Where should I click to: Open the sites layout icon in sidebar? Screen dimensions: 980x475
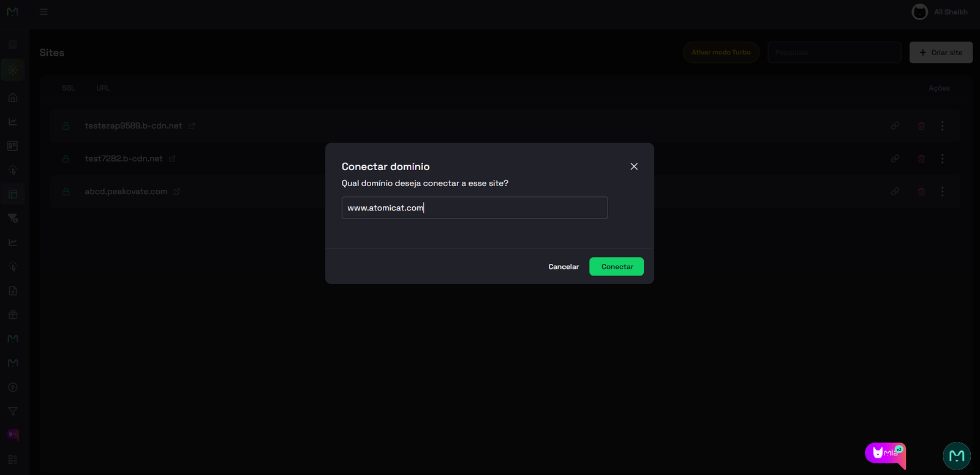tap(13, 194)
